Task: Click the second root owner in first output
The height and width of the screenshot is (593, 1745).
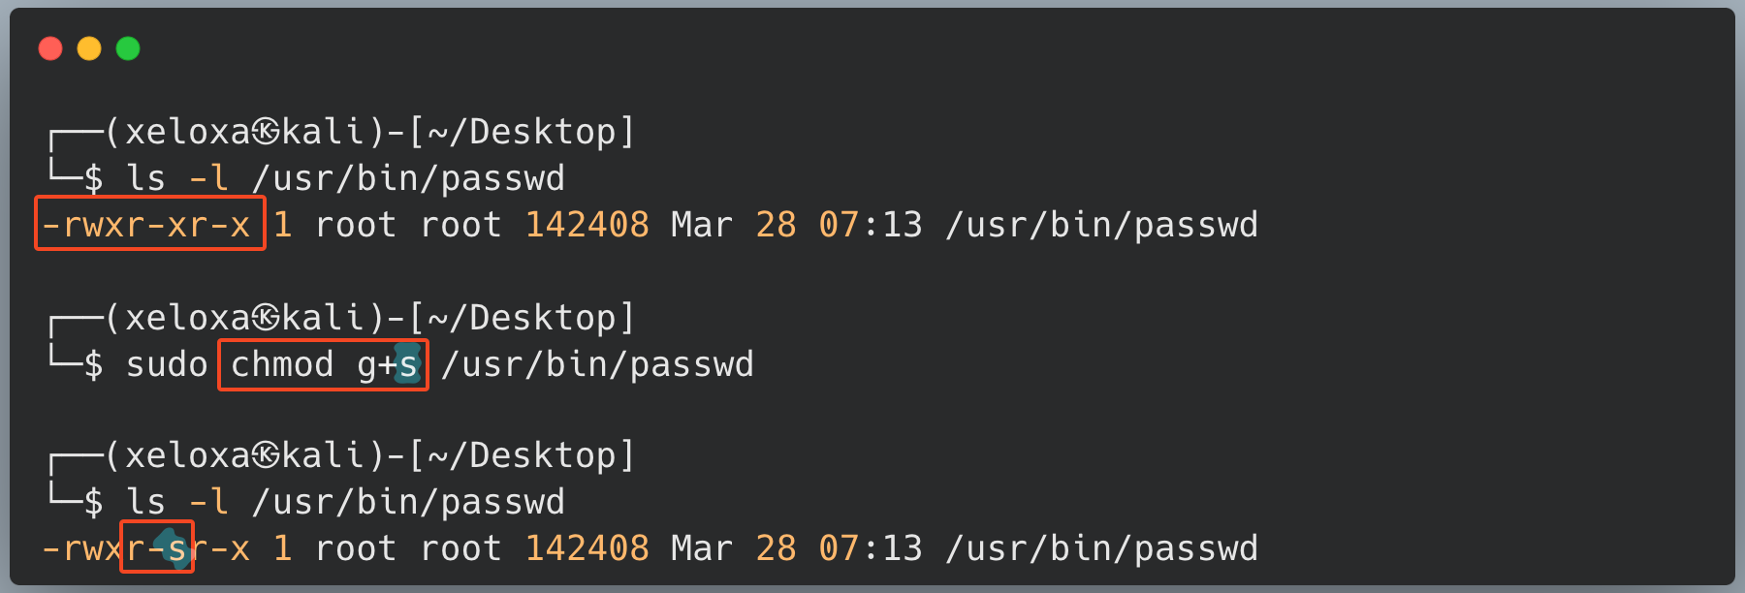Action: click(x=460, y=225)
